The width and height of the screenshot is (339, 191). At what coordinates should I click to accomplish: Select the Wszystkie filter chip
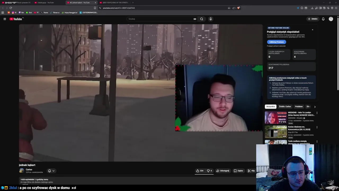pos(271,107)
